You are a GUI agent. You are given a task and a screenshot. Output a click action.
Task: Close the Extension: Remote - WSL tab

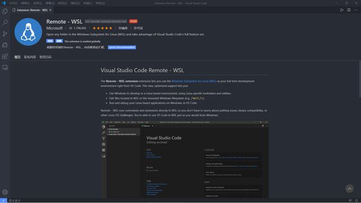(x=50, y=10)
